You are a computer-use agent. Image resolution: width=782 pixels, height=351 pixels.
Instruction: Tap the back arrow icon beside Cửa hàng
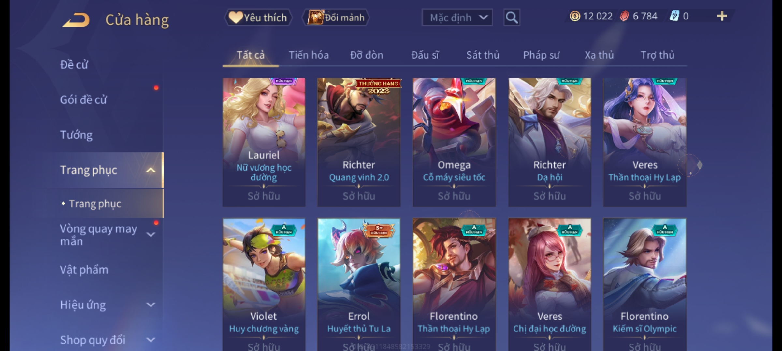(76, 20)
